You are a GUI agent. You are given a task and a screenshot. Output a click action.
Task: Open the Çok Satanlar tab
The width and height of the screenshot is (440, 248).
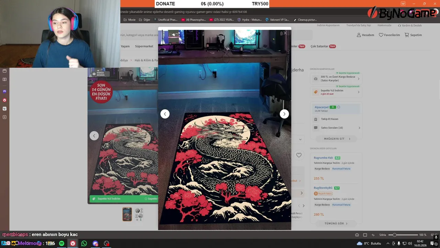322,46
